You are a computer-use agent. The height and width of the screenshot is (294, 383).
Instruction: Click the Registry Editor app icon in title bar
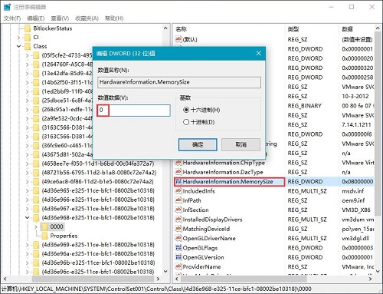(x=7, y=7)
